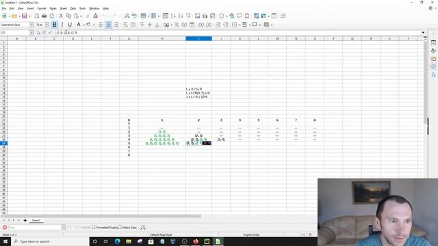Image resolution: width=438 pixels, height=246 pixels.
Task: Toggle Bold formatting
Action: click(55, 25)
